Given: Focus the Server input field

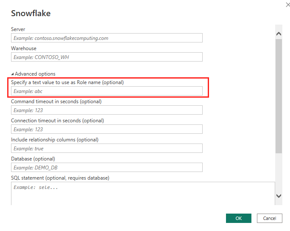Looking at the screenshot, I should coord(107,38).
